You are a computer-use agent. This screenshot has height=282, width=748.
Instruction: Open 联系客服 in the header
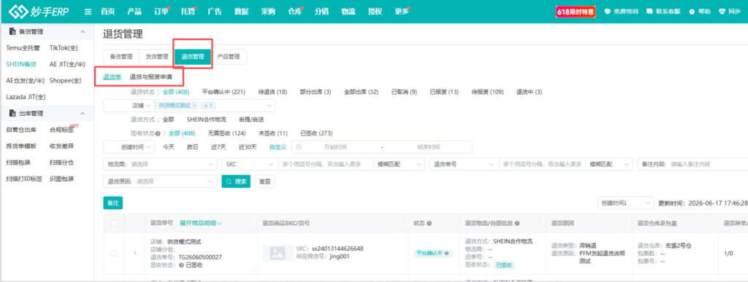click(663, 12)
